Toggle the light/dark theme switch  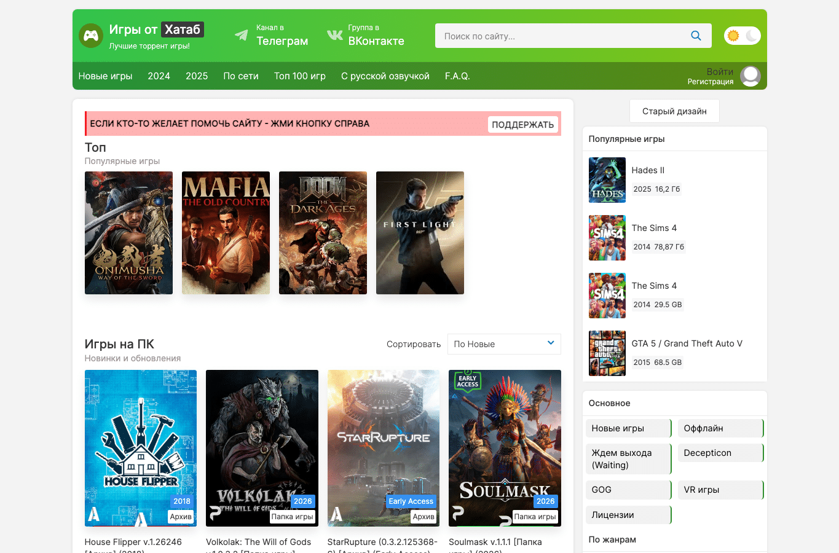pyautogui.click(x=742, y=36)
